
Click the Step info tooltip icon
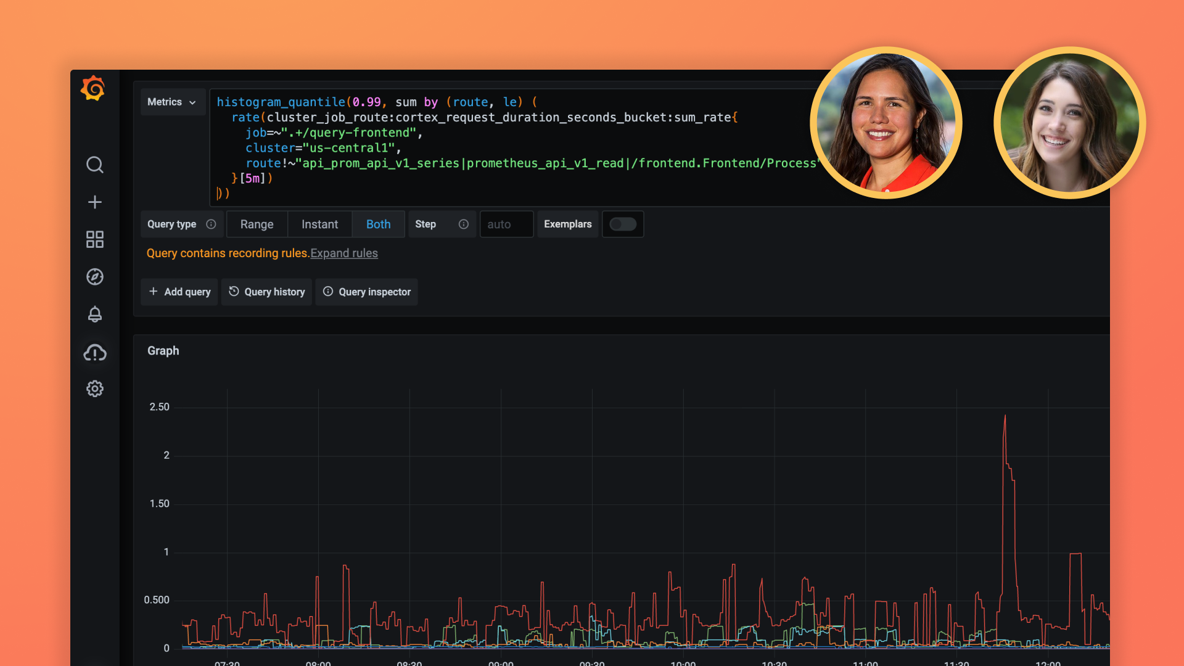pos(463,224)
